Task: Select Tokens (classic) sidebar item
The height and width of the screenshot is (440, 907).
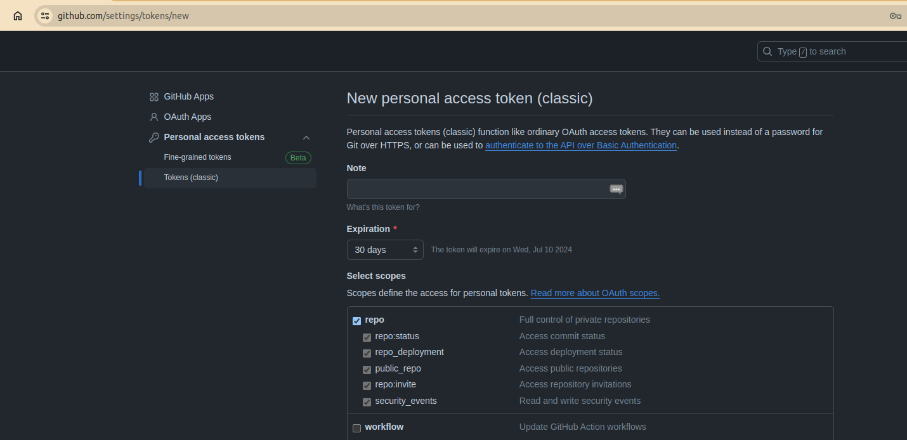Action: [230, 178]
